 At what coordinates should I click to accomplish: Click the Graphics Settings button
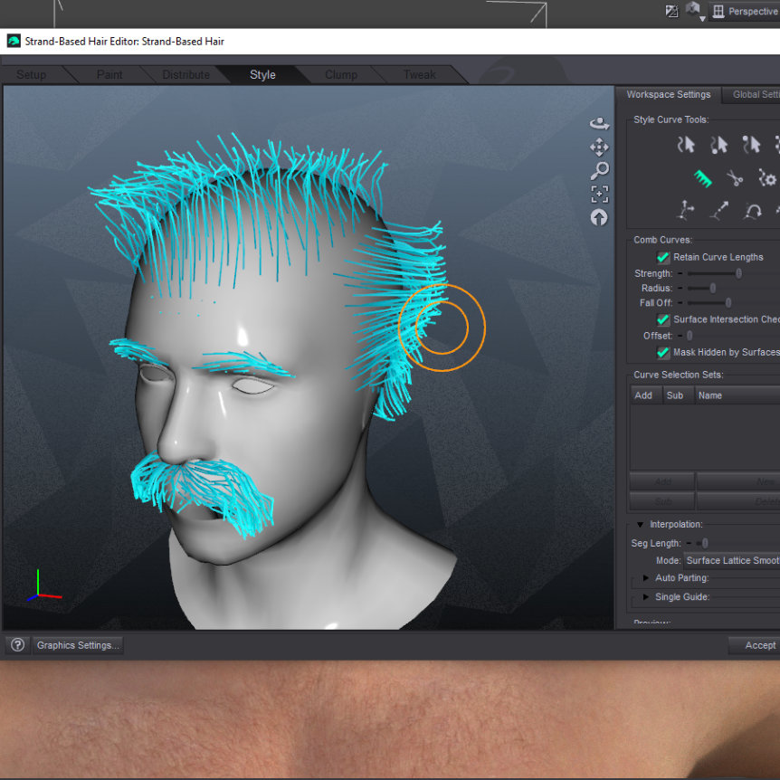pyautogui.click(x=78, y=645)
